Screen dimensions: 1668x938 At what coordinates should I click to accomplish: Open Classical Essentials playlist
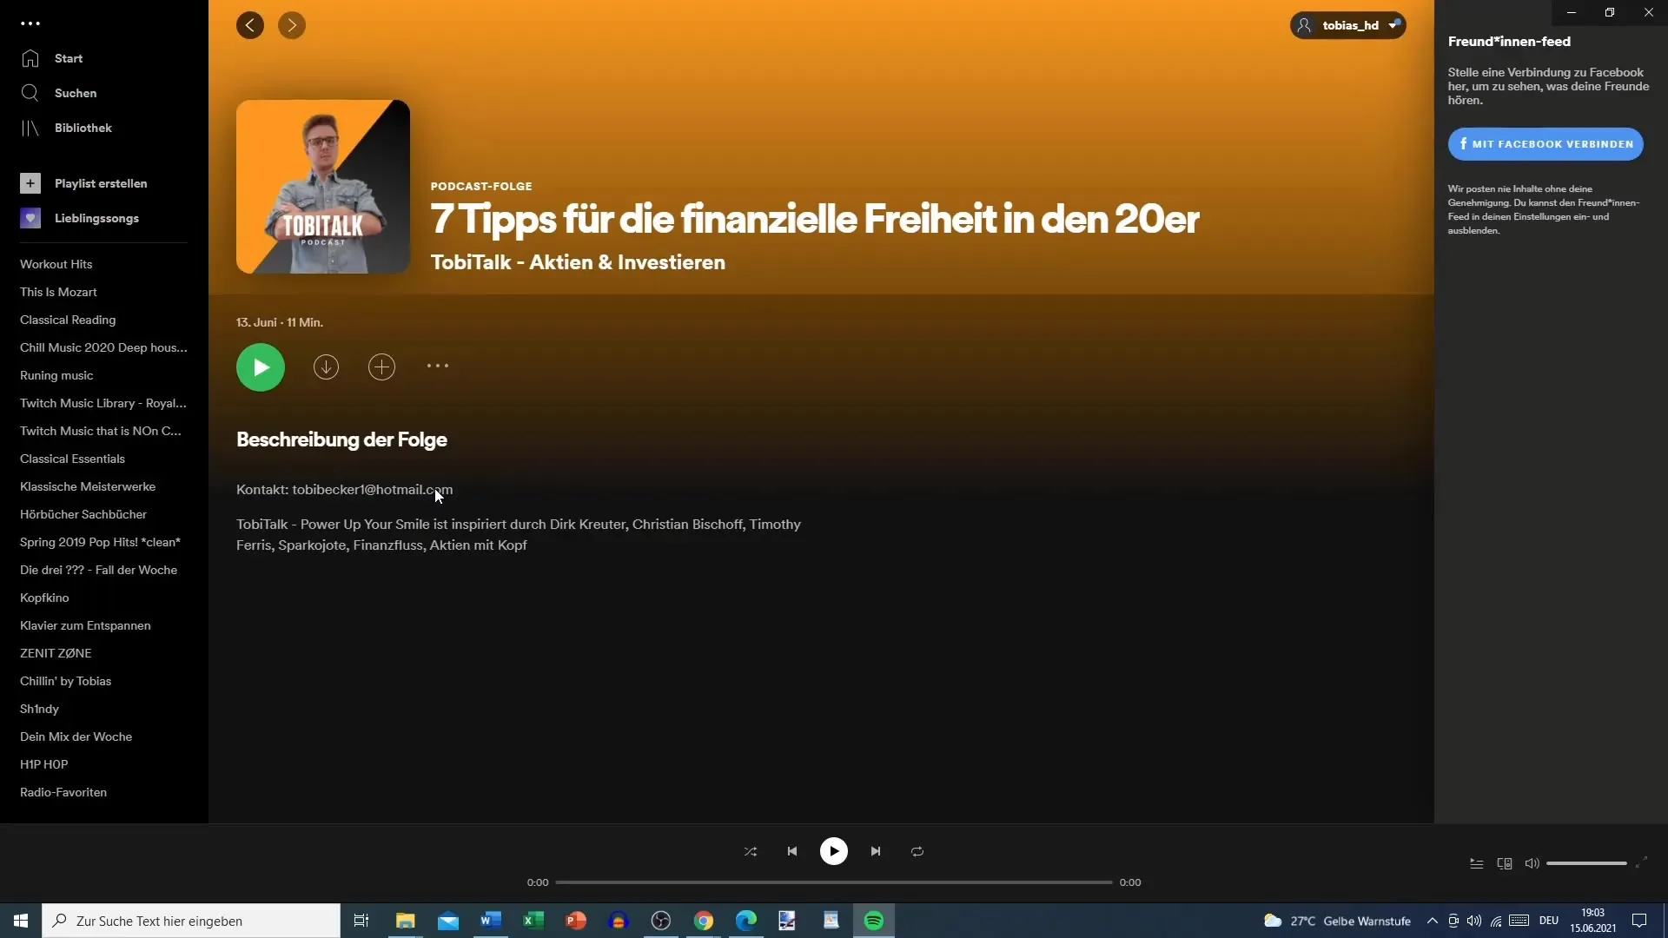click(72, 459)
